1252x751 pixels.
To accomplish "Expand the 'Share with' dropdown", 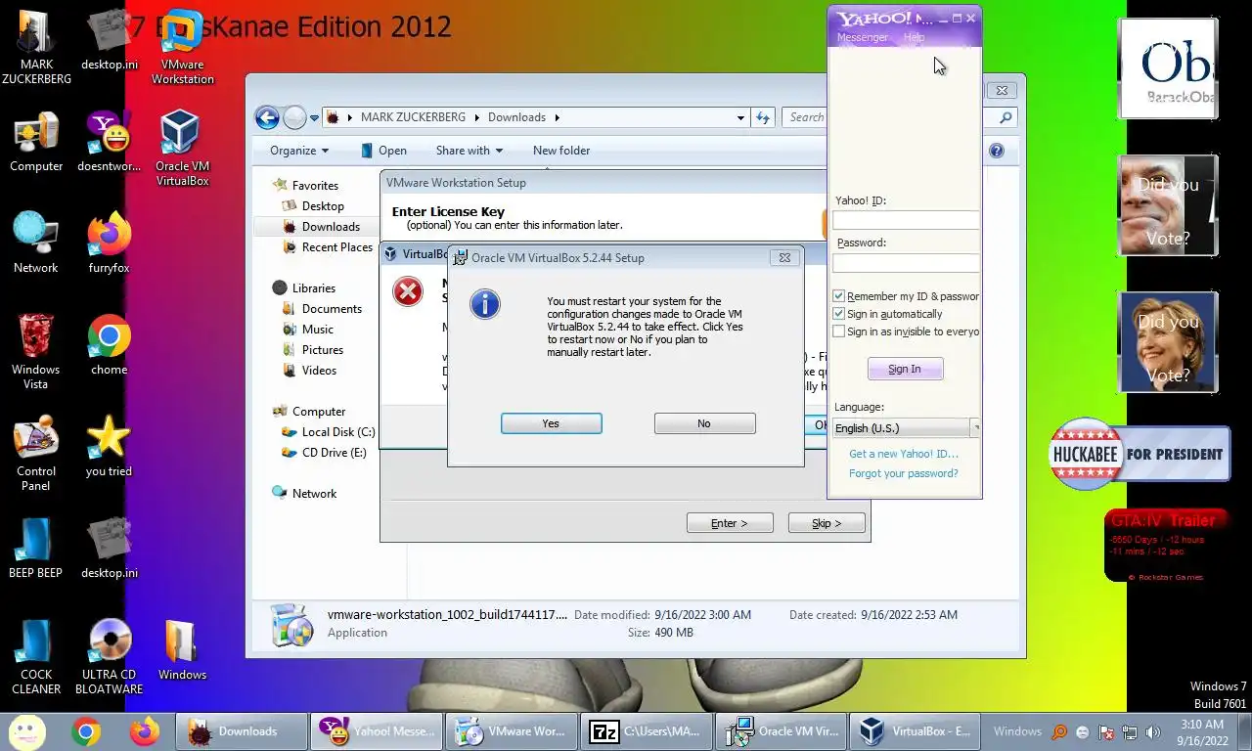I will 469,151.
